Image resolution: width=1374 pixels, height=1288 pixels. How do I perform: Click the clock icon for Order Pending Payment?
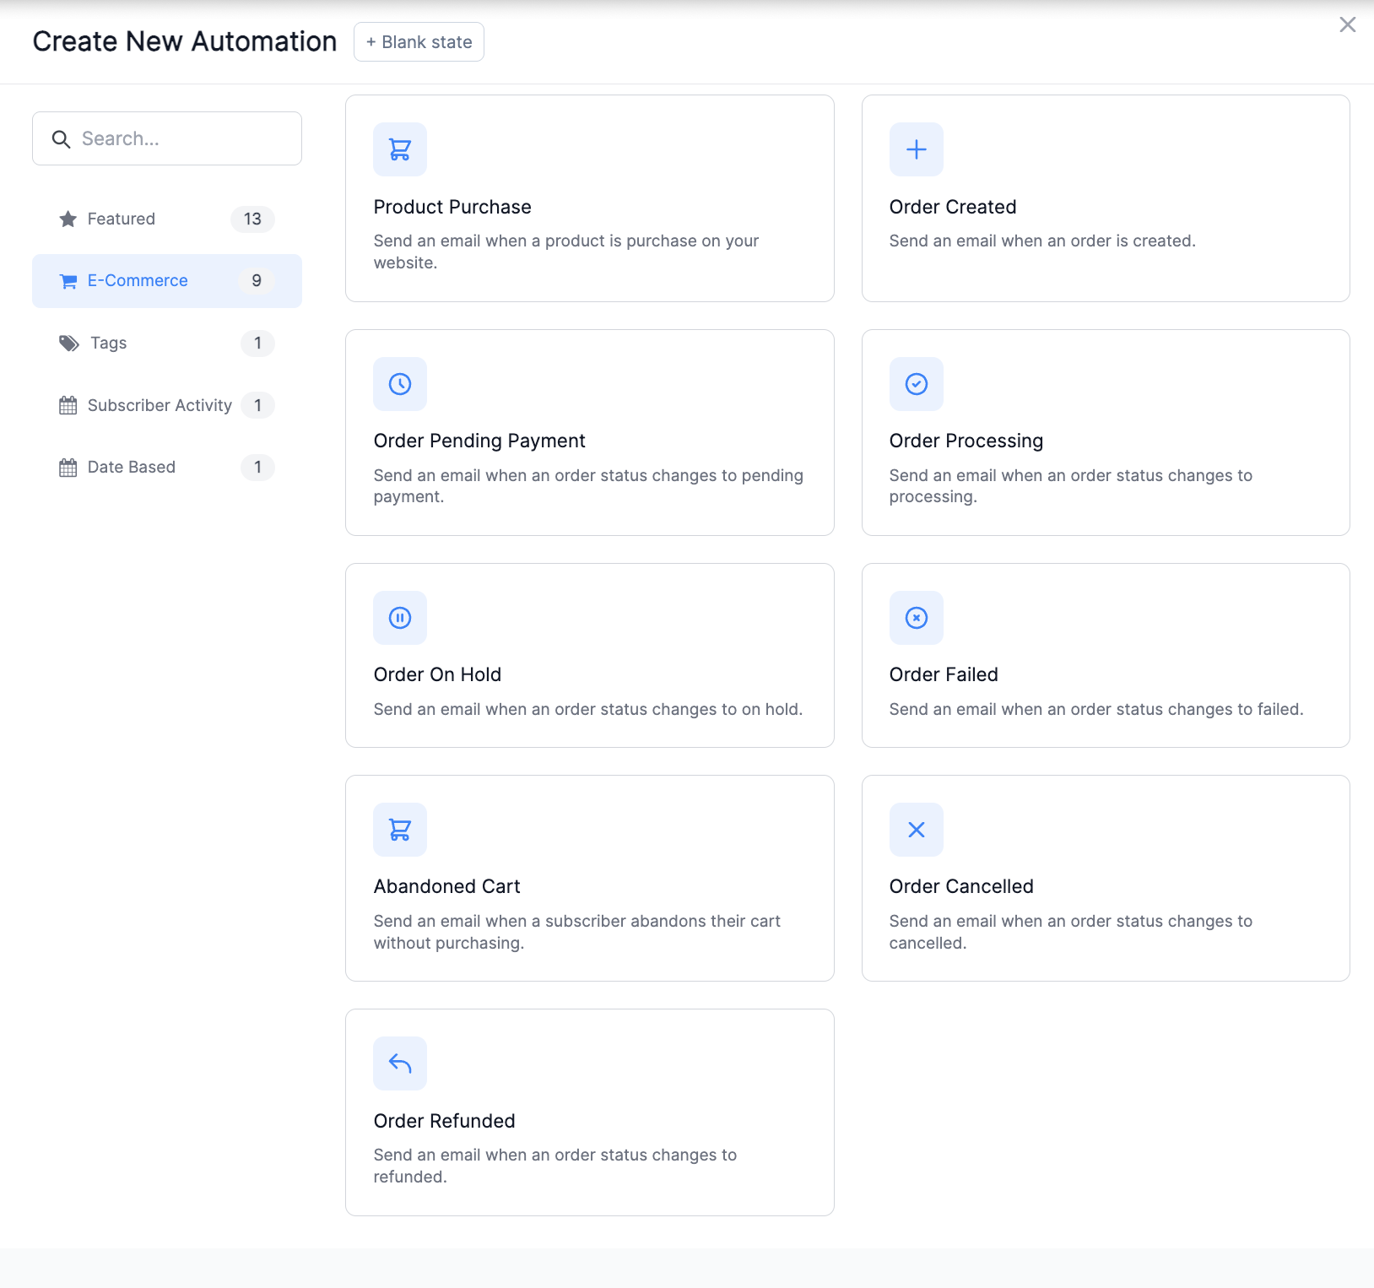[x=400, y=384]
